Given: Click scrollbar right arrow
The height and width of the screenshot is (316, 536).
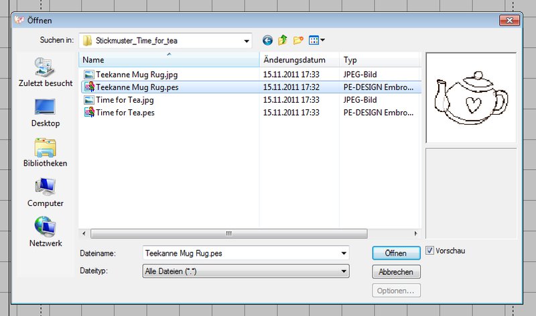Looking at the screenshot, I should pos(415,233).
